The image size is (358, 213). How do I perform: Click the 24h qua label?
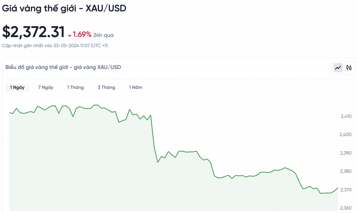[103, 35]
